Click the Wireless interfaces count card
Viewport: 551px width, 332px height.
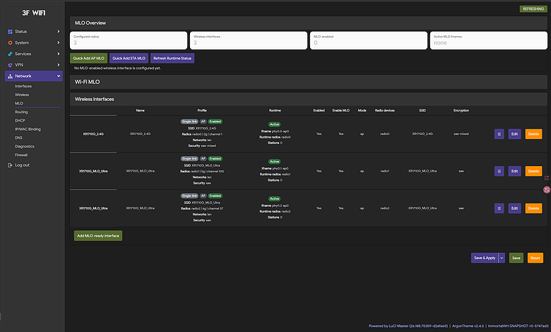(249, 40)
